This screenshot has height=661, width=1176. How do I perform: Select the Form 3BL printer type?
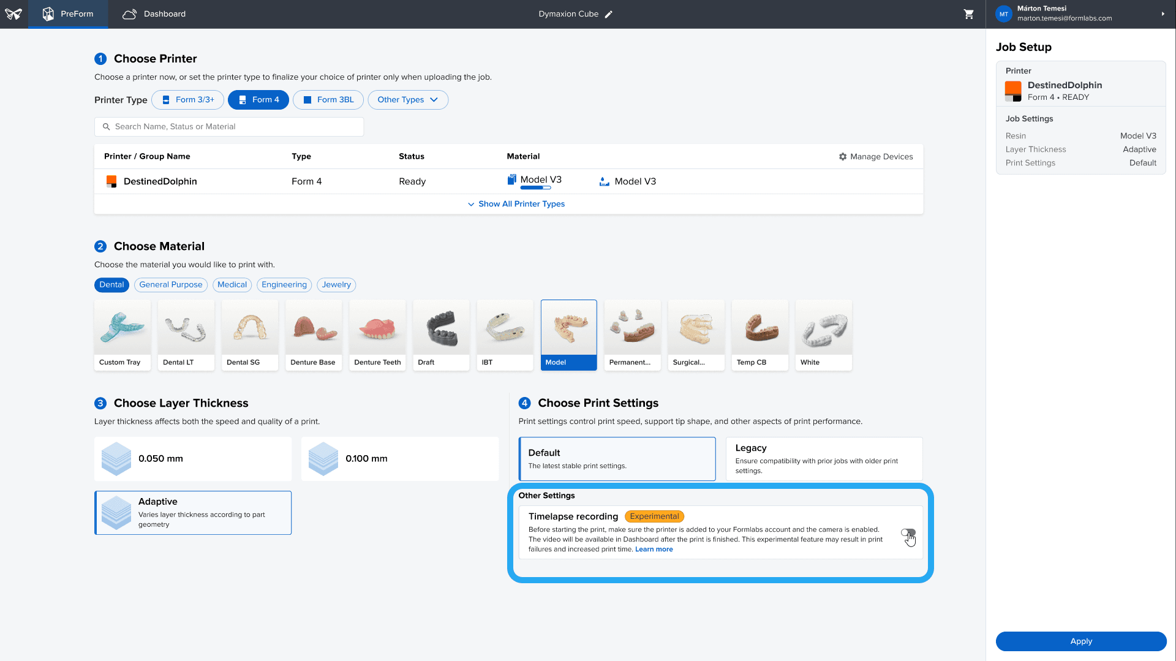328,100
